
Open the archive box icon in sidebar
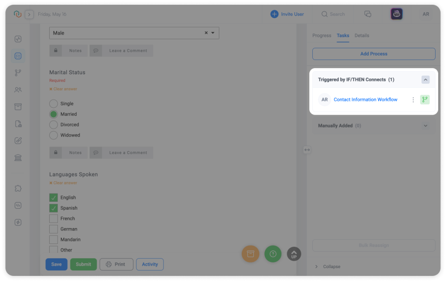[x=18, y=106]
